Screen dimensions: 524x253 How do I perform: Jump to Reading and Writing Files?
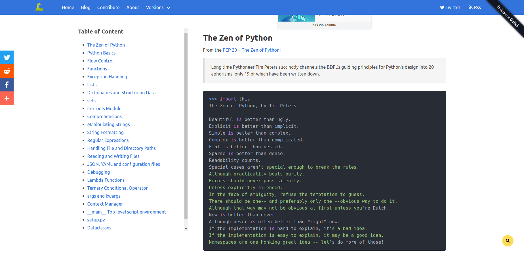113,156
